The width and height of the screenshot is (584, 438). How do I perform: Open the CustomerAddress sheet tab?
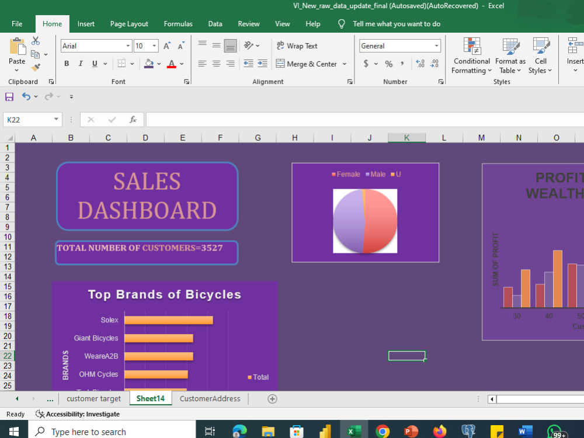[x=210, y=398]
